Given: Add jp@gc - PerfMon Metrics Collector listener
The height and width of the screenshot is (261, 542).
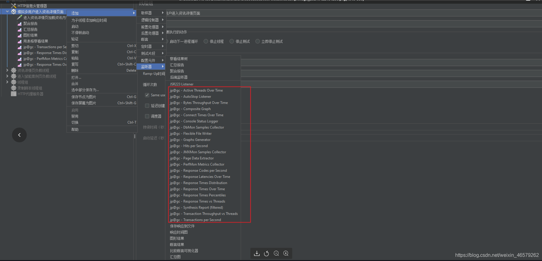Looking at the screenshot, I should pyautogui.click(x=203, y=164).
